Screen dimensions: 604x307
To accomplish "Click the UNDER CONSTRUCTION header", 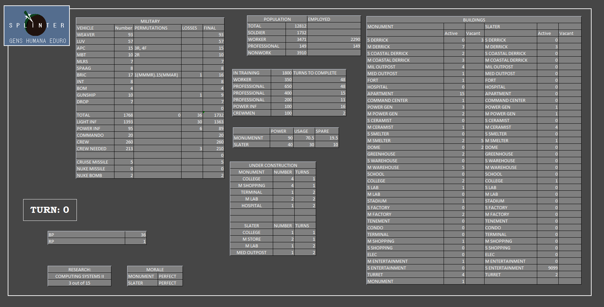I will 273,165.
